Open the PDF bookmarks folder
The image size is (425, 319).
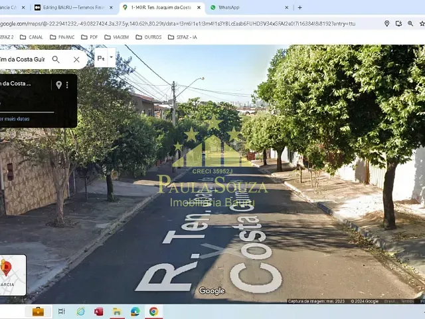[x=90, y=37]
